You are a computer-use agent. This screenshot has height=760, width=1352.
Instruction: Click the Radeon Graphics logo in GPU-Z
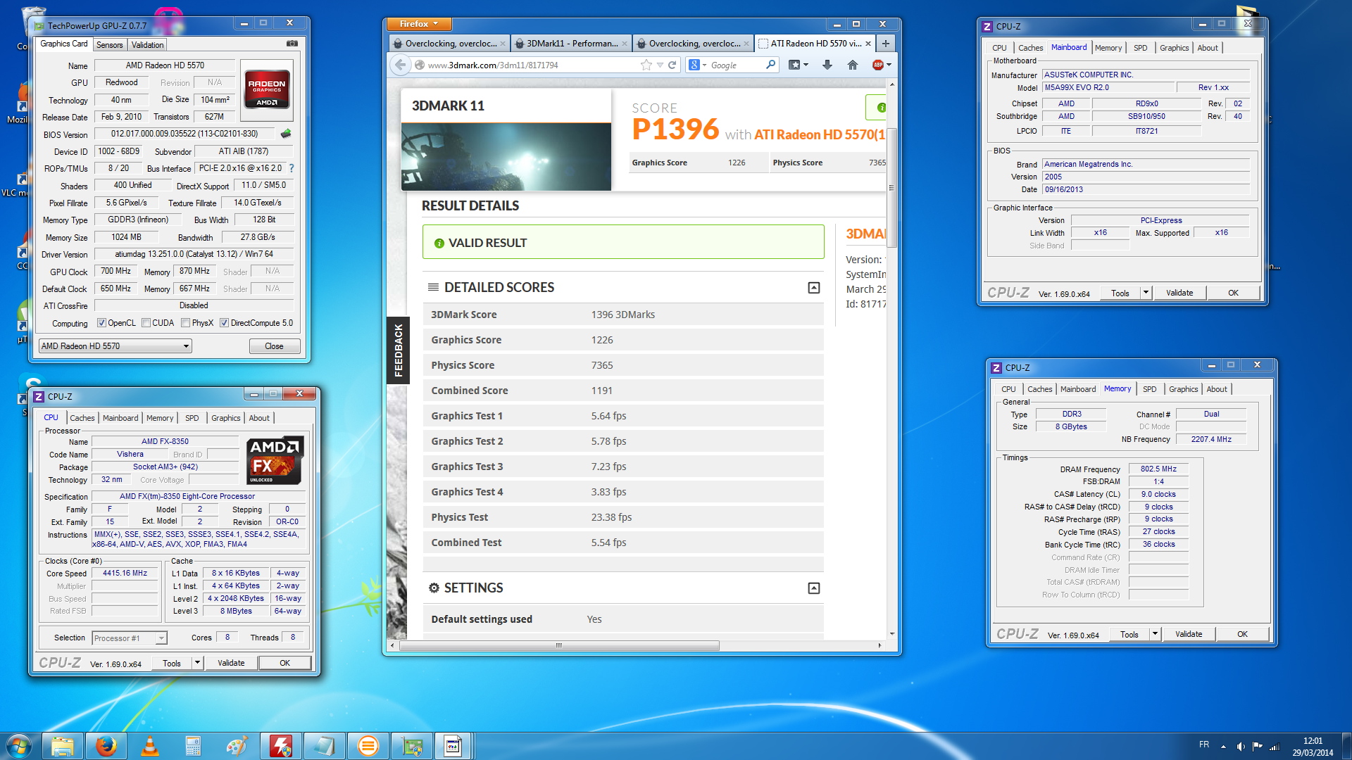coord(267,89)
